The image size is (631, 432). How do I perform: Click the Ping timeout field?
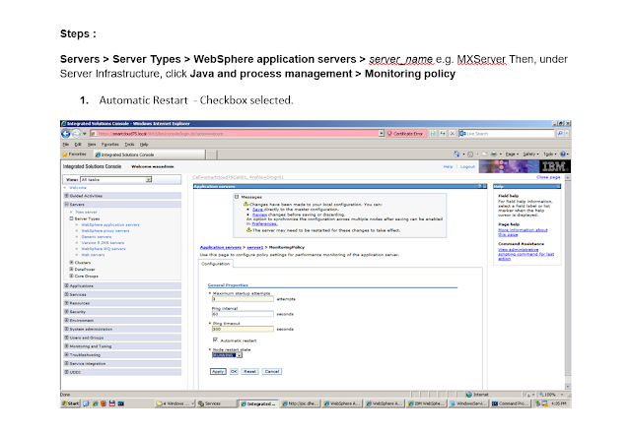[x=243, y=329]
